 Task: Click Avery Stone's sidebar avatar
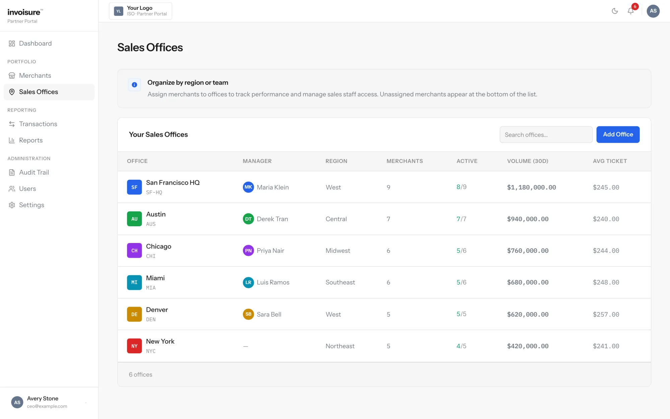pos(17,402)
